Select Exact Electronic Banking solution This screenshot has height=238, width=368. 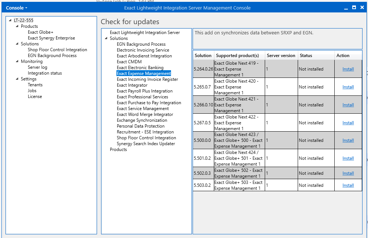(x=140, y=68)
